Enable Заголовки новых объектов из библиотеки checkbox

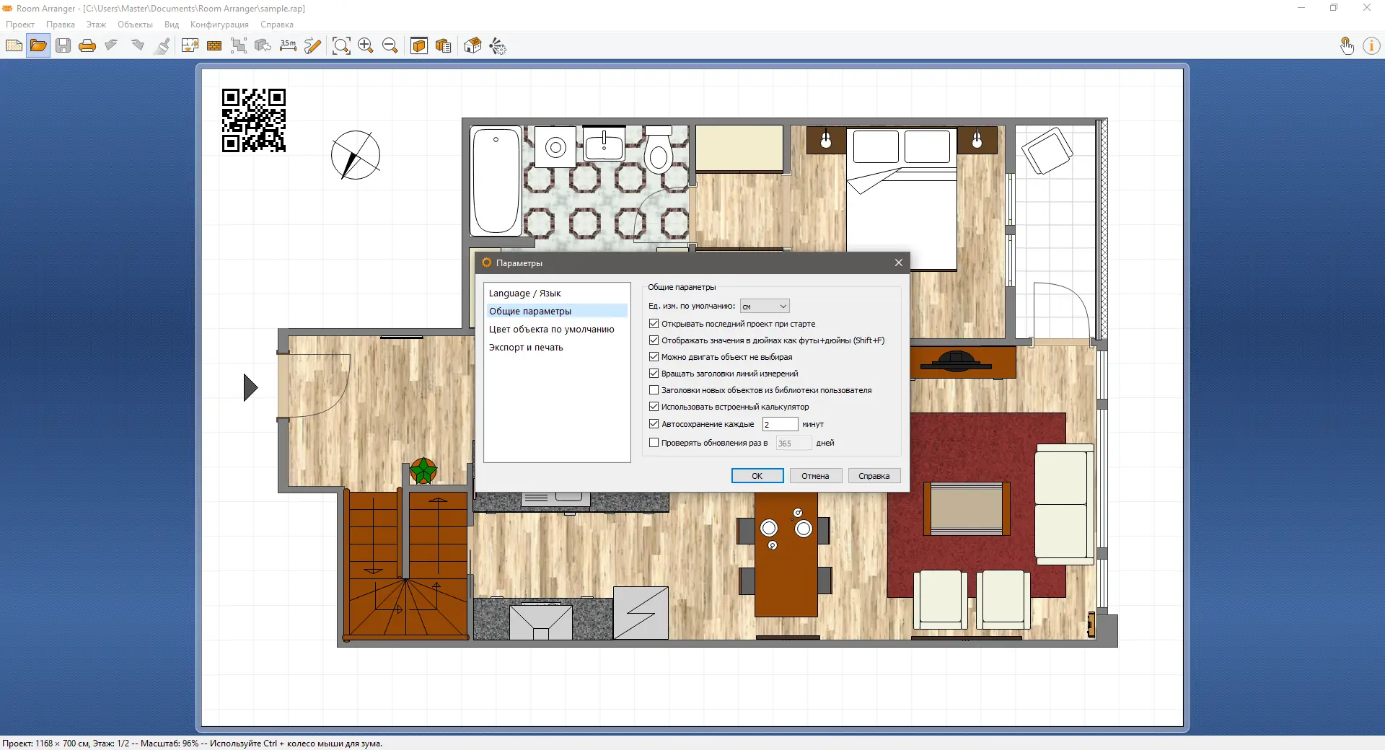tap(654, 390)
